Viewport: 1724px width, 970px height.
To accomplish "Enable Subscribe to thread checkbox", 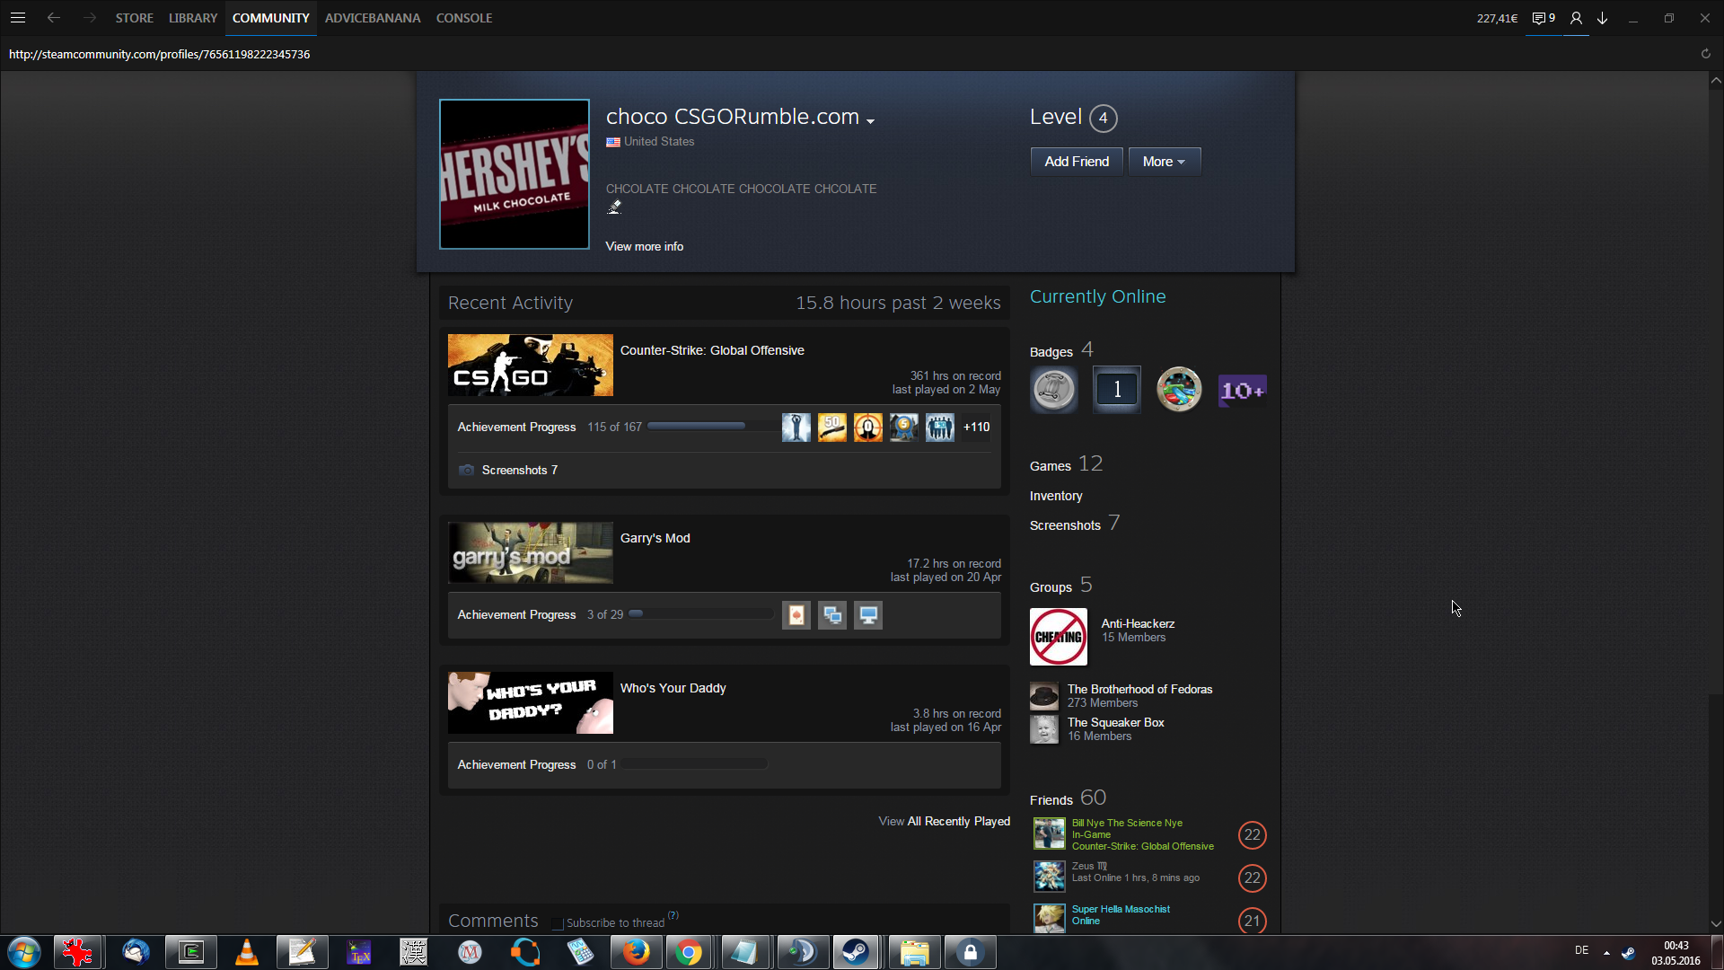I will tap(557, 923).
